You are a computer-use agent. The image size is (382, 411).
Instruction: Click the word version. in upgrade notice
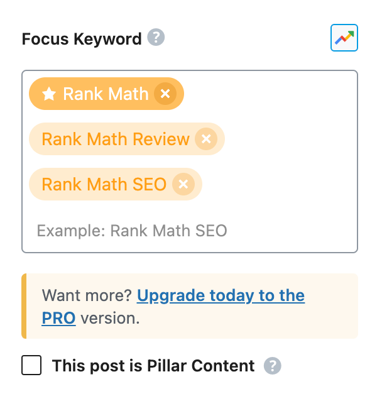point(110,318)
